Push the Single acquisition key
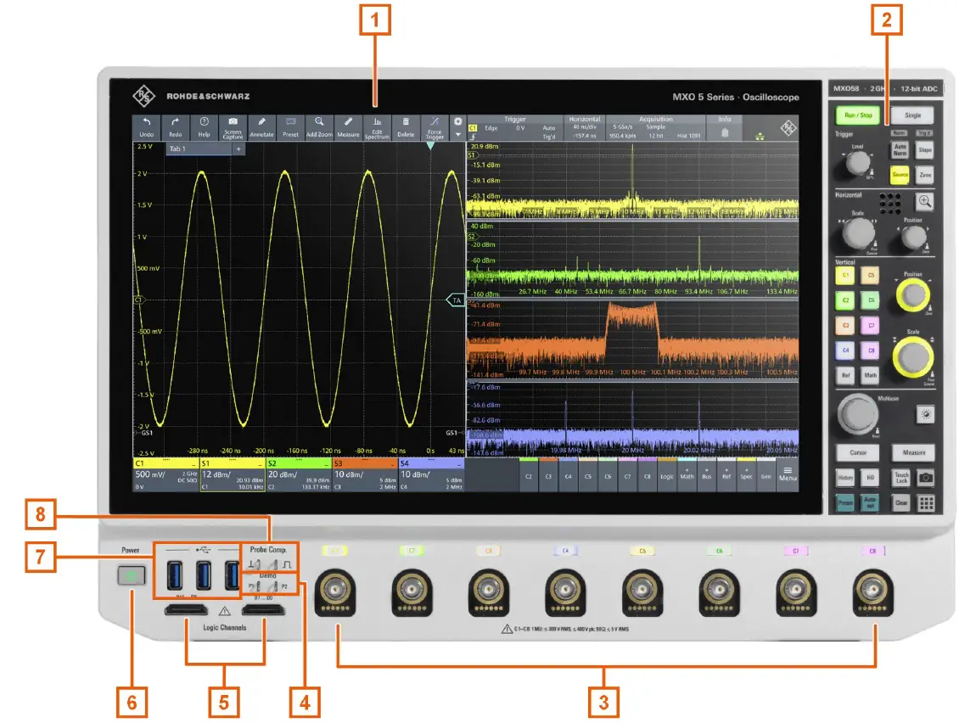The image size is (959, 723). [912, 115]
